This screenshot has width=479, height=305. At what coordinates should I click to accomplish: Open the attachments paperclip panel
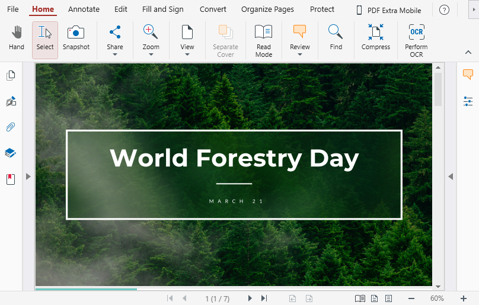point(11,127)
